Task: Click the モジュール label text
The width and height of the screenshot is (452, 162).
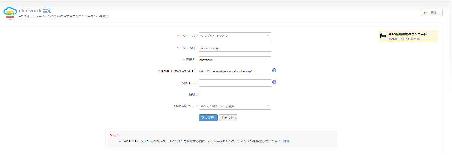Action: (188, 36)
